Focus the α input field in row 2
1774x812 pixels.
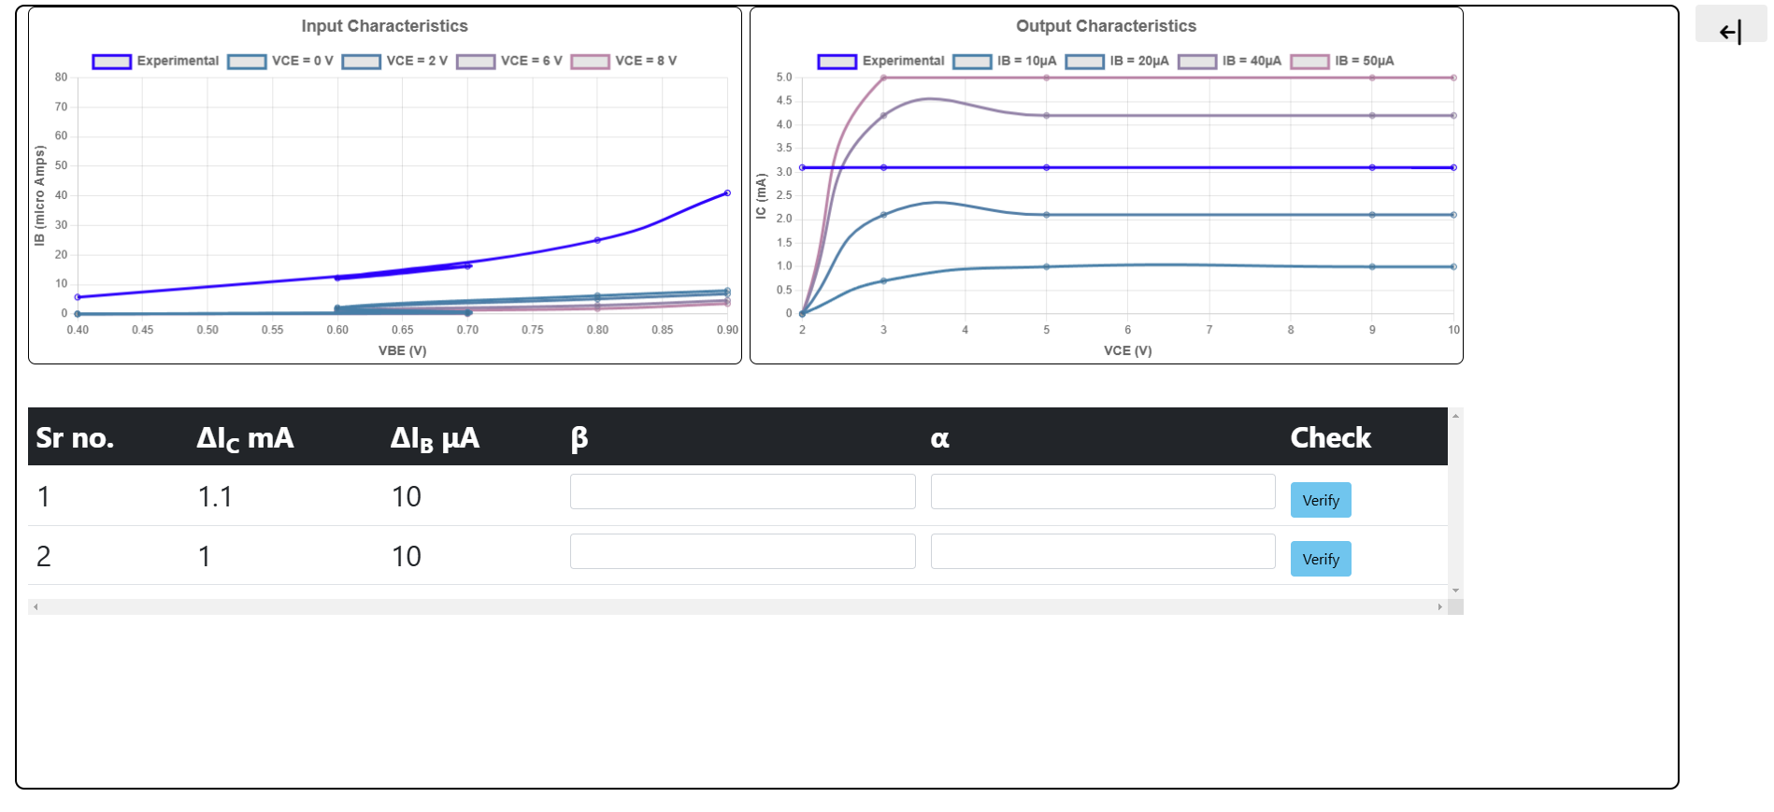pyautogui.click(x=1103, y=551)
